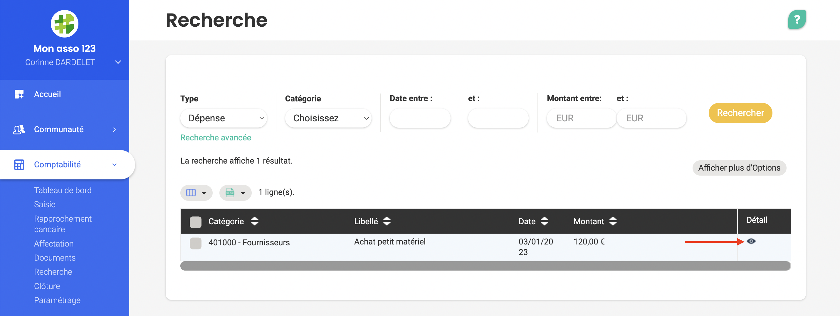Image resolution: width=840 pixels, height=316 pixels.
Task: Click the Comptabilité calculator icon
Action: (x=19, y=165)
